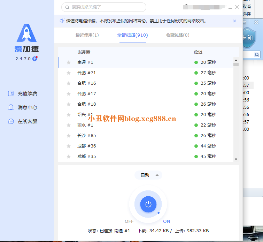Click 取消 in the background window
The height and width of the screenshot is (242, 263).
(247, 7)
